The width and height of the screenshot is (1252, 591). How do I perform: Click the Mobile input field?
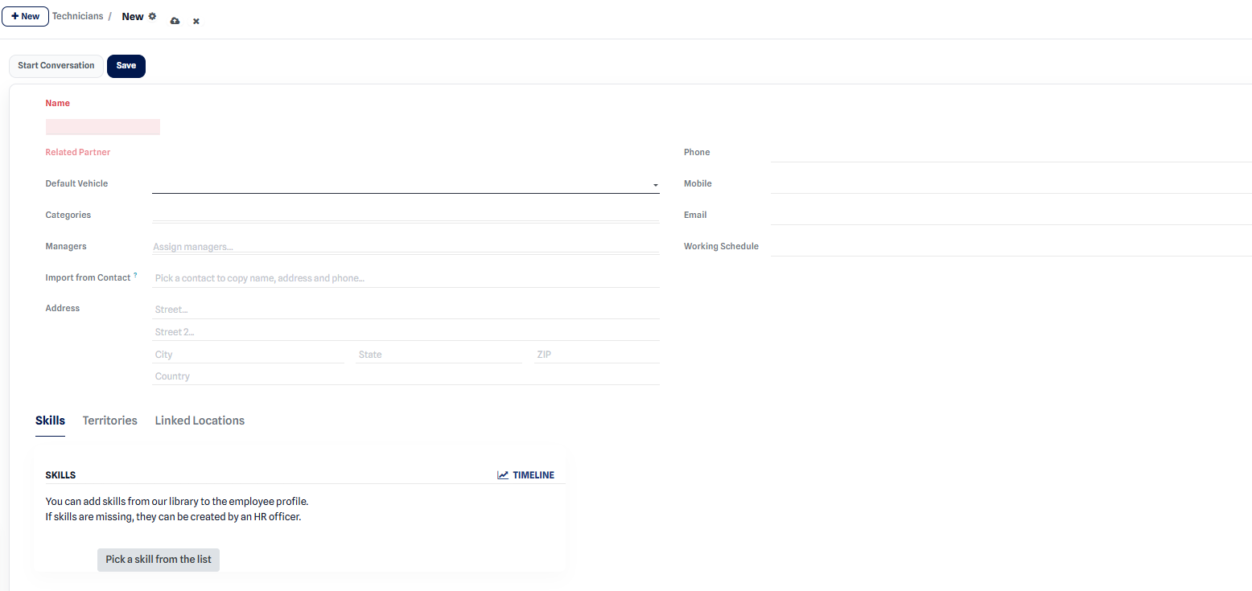[1011, 184]
